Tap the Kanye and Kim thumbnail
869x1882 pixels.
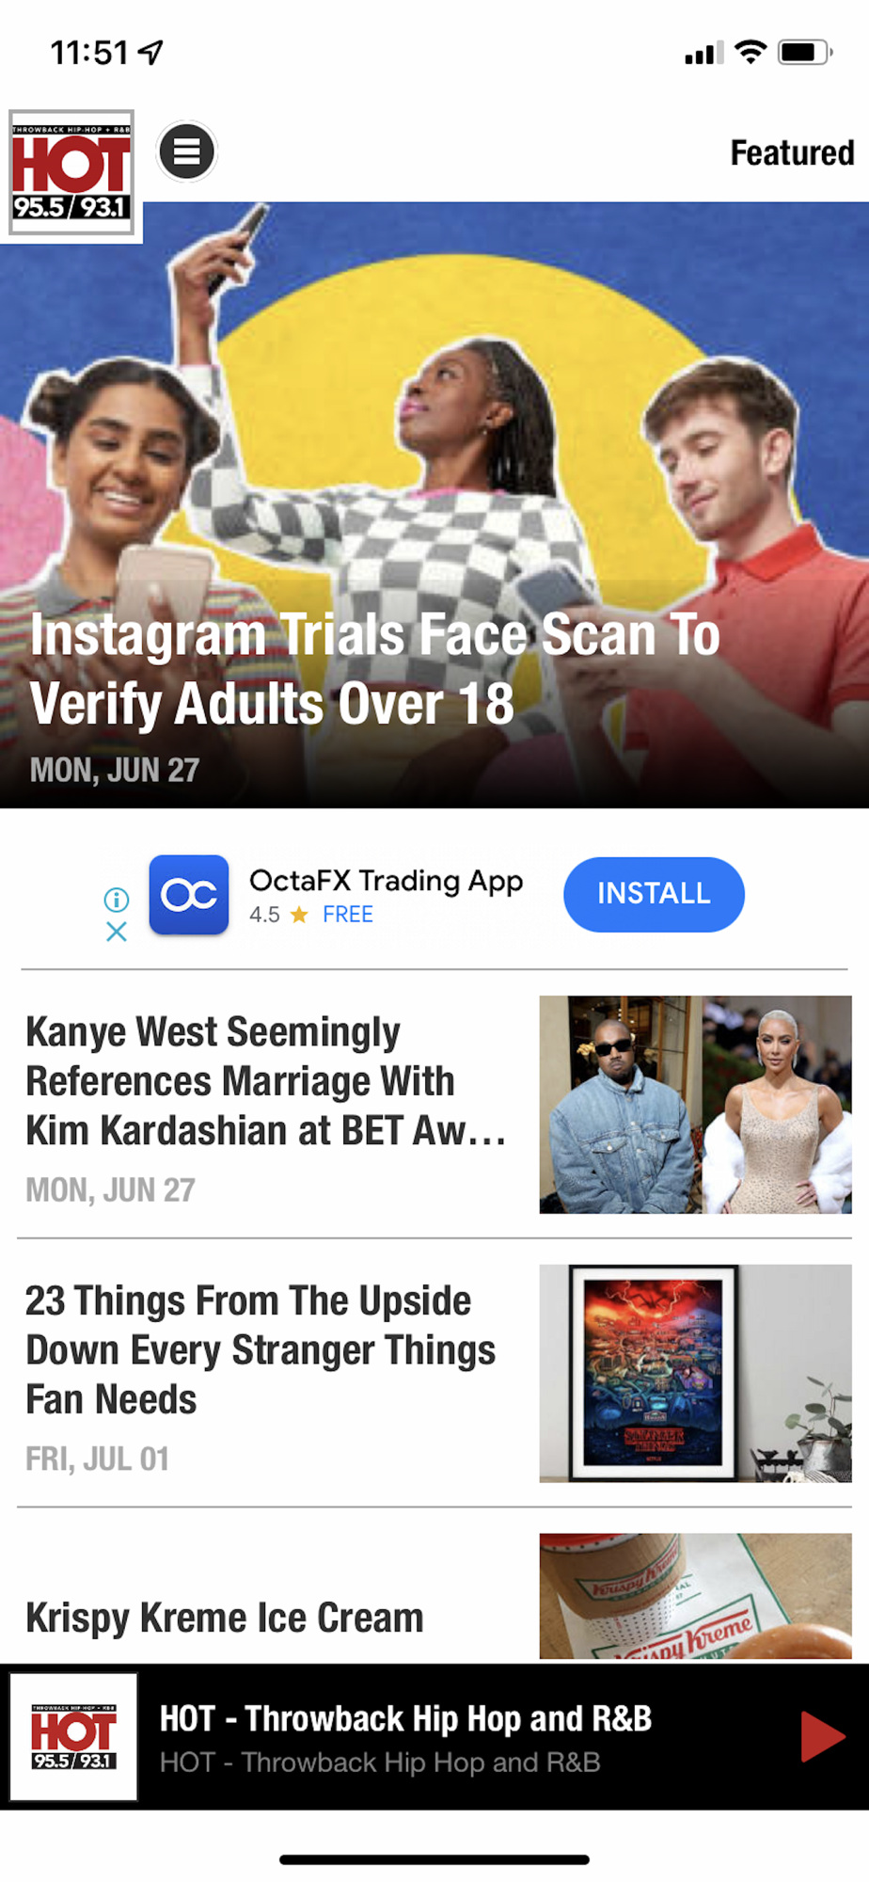[x=695, y=1104]
